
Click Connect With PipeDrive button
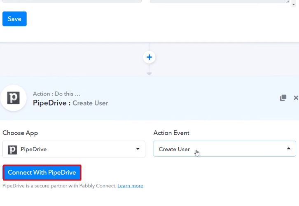pos(42,173)
